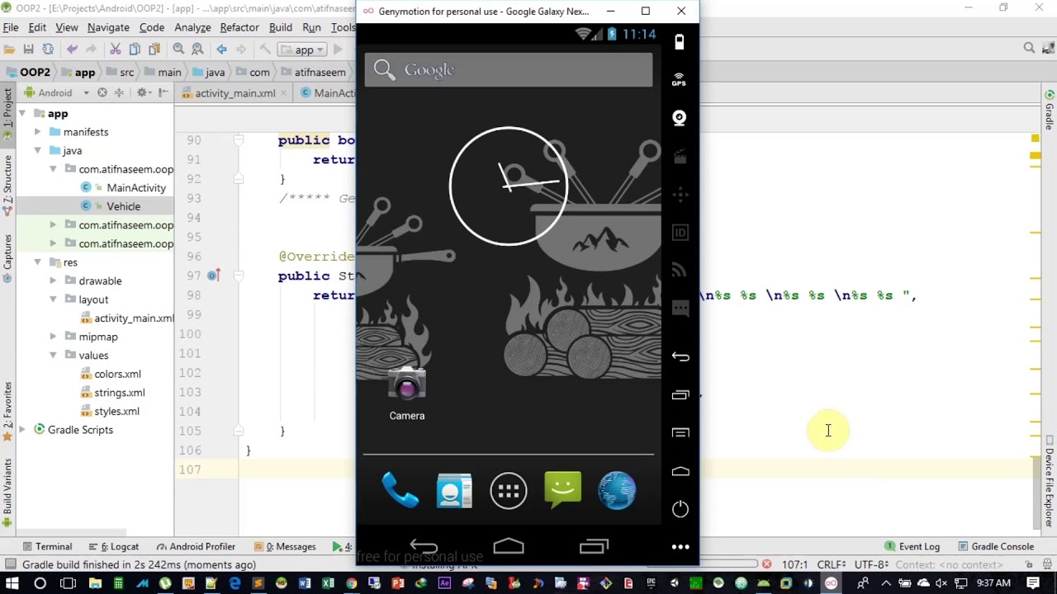Open the Phone dialer on emulator dock
This screenshot has height=594, width=1057.
[x=401, y=491]
